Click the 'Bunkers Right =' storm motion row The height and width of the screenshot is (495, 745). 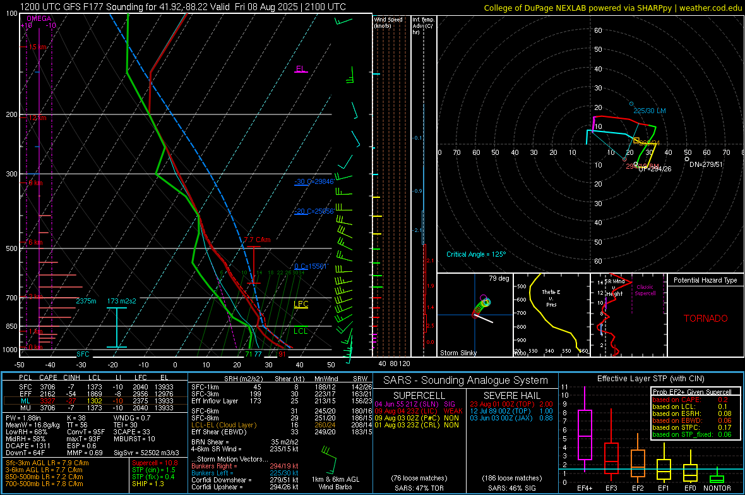[245, 466]
